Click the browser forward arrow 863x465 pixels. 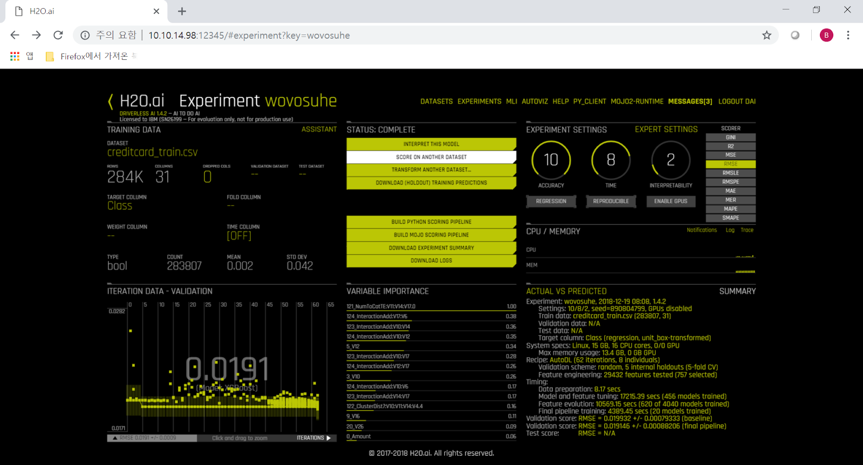click(36, 35)
